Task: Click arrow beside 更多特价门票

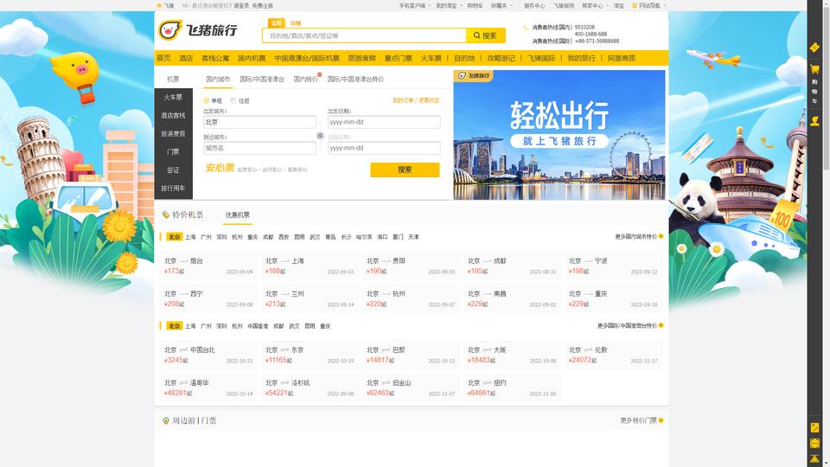Action: pyautogui.click(x=661, y=420)
